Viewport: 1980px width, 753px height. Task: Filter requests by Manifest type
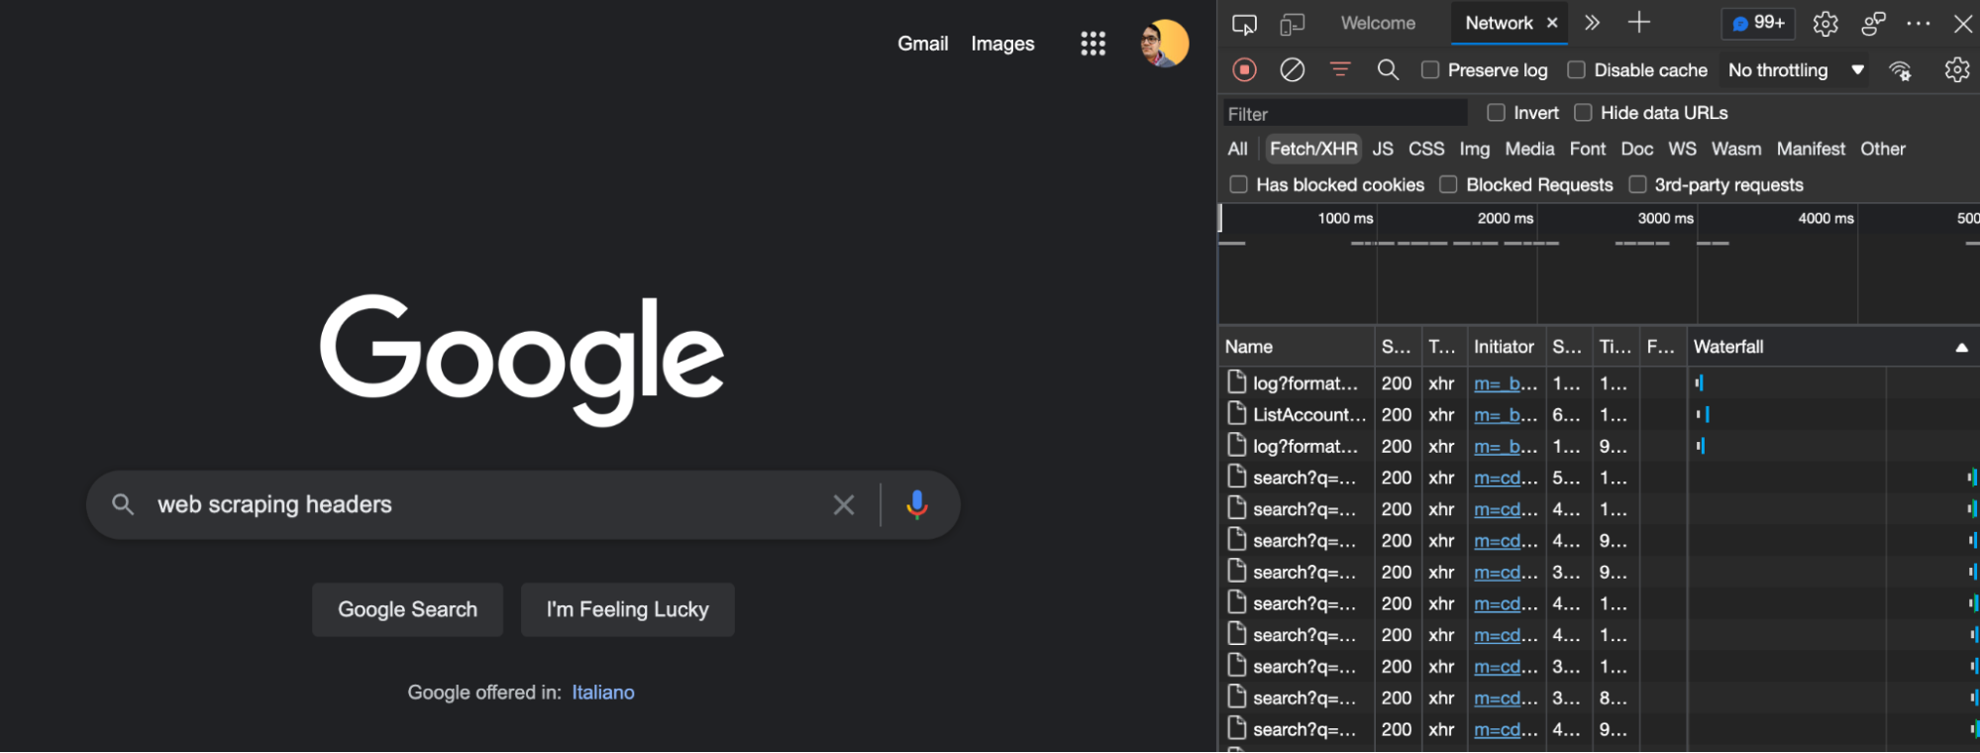point(1811,150)
